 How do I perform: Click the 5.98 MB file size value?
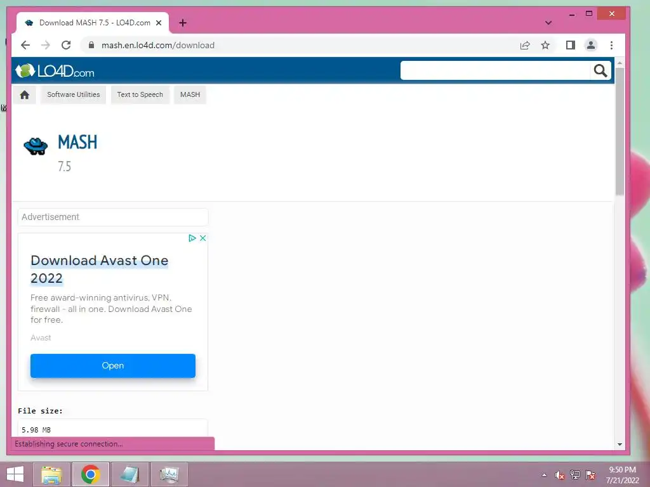click(x=36, y=430)
